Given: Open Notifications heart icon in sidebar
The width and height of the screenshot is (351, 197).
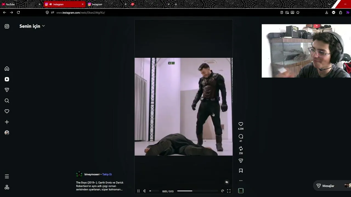Looking at the screenshot, I should click(7, 111).
